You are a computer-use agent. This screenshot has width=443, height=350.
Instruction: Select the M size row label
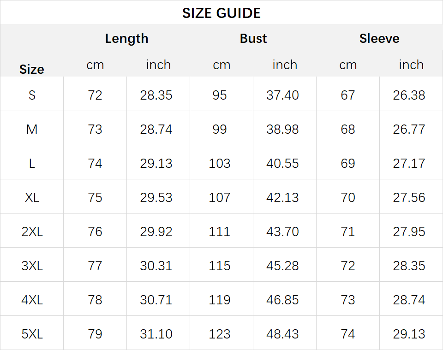tap(32, 129)
